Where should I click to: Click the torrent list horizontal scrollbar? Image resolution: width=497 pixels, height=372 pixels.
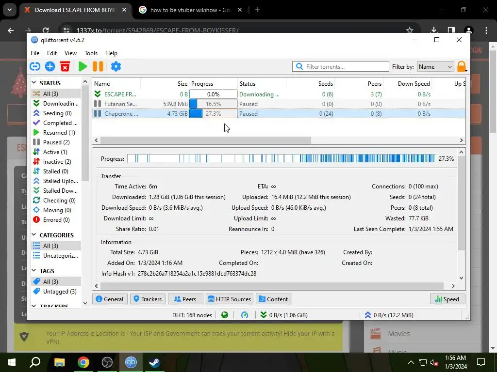206,140
